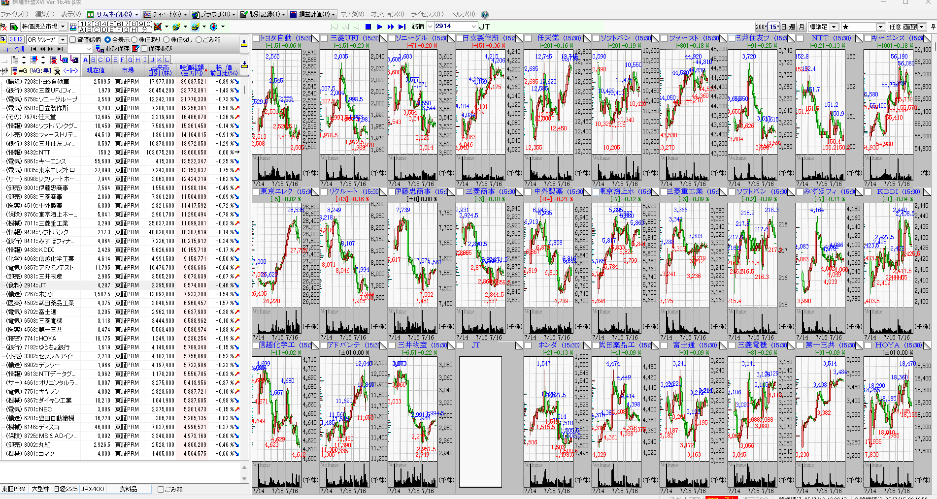937x499 pixels.
Task: Click the edit notepad icon before 保存並び
Action: [x=135, y=49]
